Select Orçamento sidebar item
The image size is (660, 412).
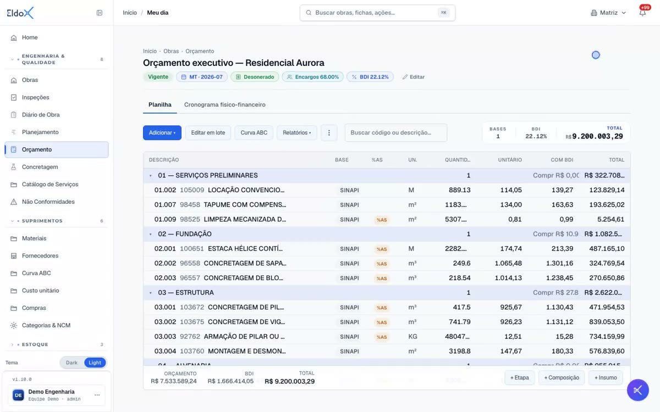coord(57,149)
